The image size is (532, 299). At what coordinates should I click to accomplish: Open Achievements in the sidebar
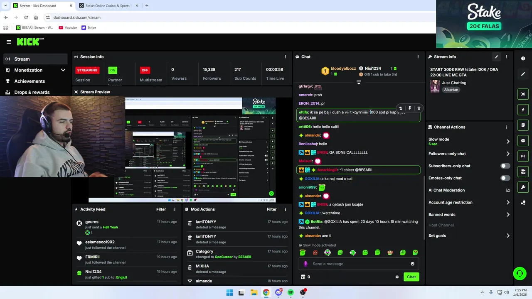click(x=35, y=81)
